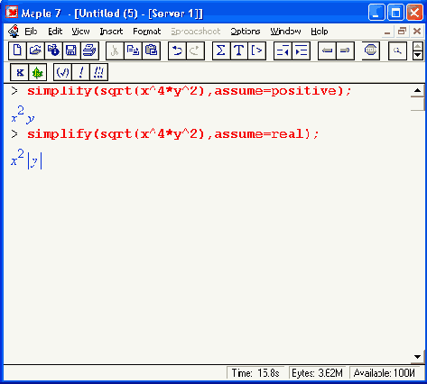Stop computation with the stop sign icon
This screenshot has height=384, width=427.
click(370, 50)
